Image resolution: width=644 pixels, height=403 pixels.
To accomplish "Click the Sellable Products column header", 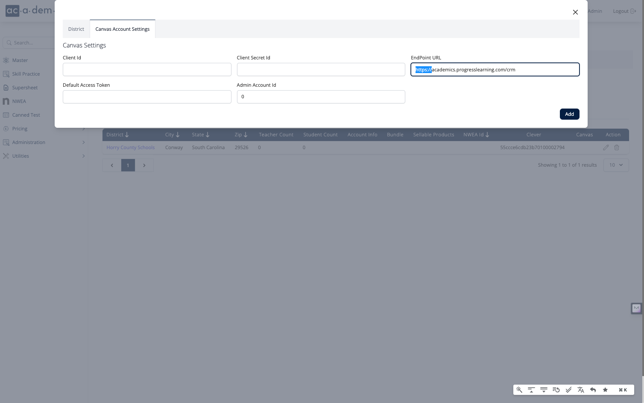I will (x=433, y=135).
